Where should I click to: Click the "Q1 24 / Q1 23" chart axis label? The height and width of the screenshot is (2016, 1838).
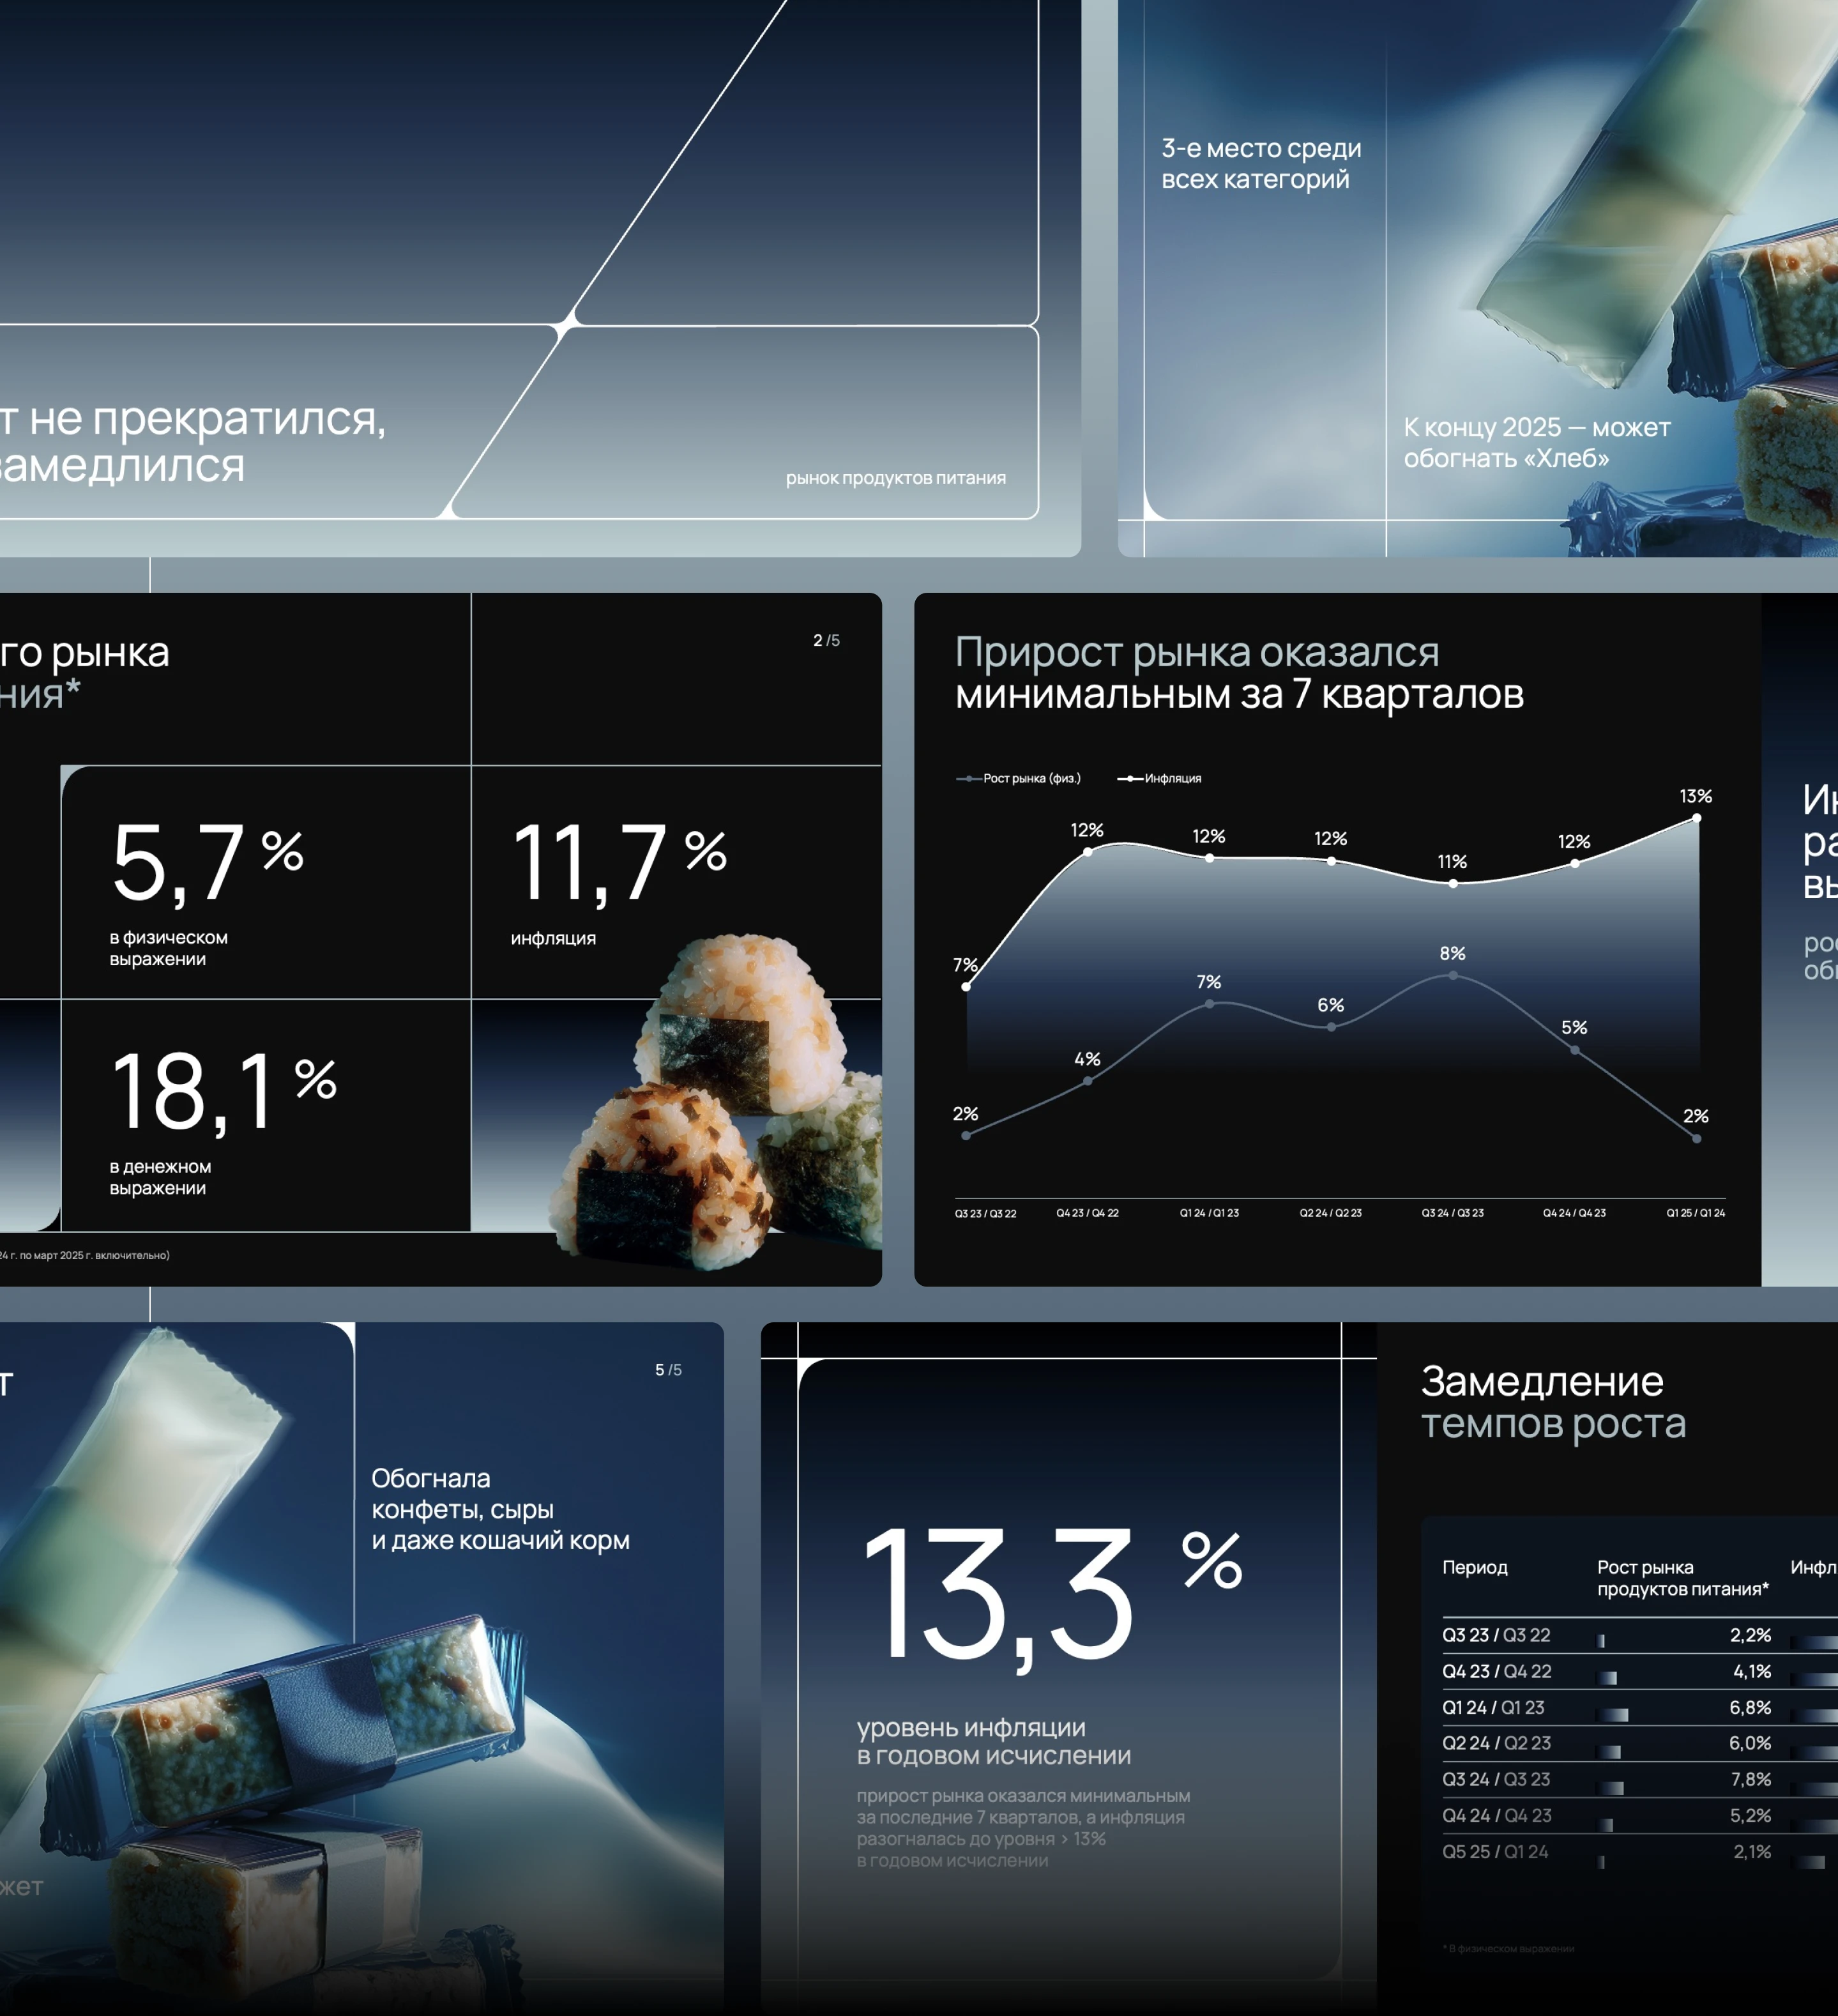[1208, 1213]
